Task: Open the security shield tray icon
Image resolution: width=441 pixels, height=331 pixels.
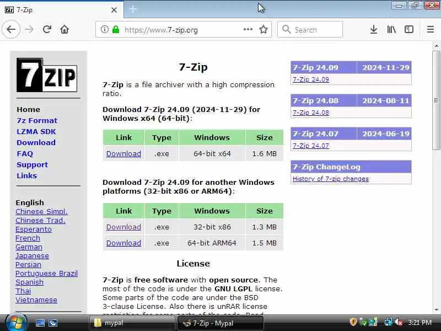Action: click(x=353, y=322)
